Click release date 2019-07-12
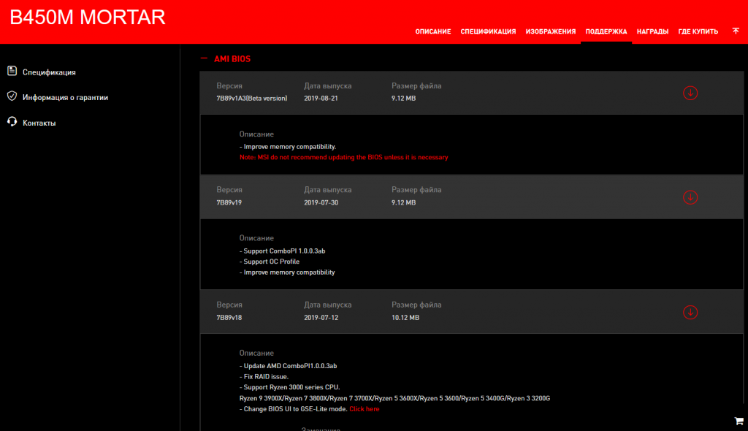 click(x=321, y=317)
